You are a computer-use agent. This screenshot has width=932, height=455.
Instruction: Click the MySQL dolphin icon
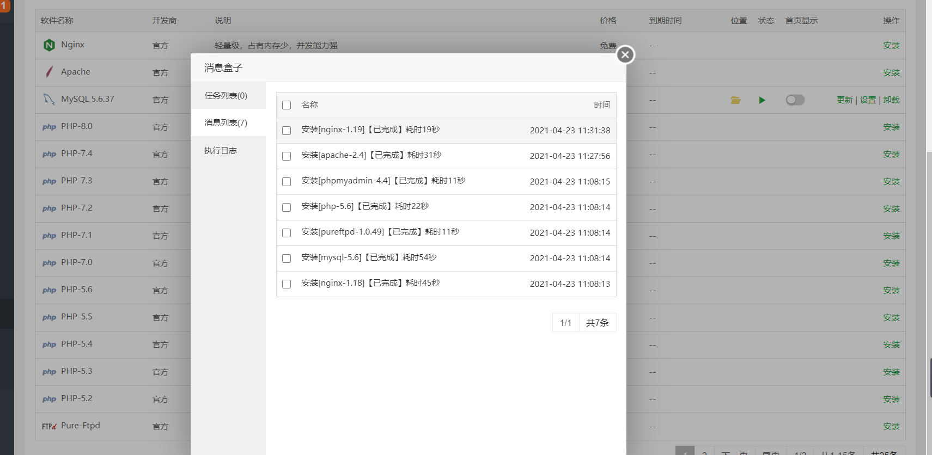pos(49,99)
